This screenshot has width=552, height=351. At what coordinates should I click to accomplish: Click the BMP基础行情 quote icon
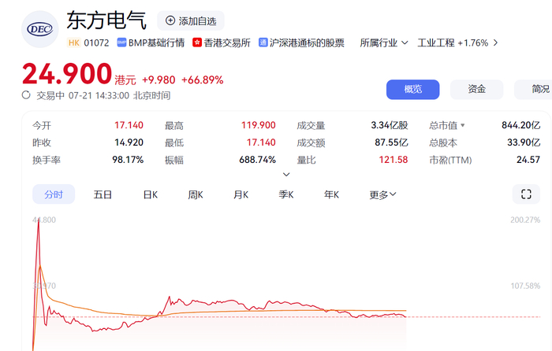point(121,42)
